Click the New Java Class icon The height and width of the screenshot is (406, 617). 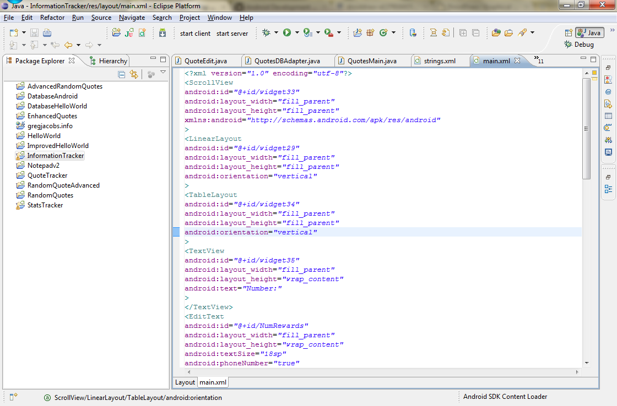(383, 32)
